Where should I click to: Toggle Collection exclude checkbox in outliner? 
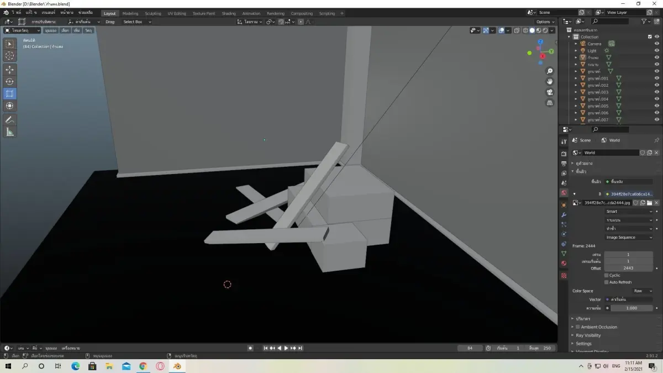click(650, 36)
